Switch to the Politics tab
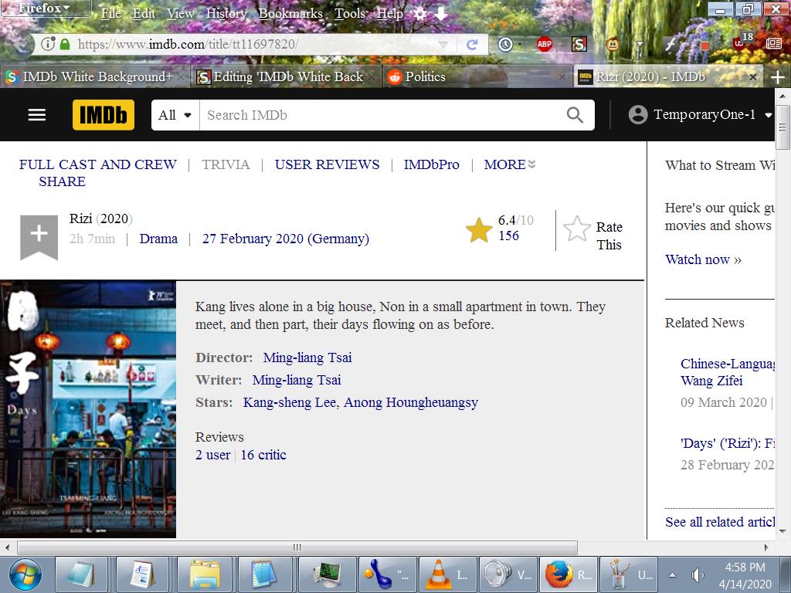 coord(476,76)
